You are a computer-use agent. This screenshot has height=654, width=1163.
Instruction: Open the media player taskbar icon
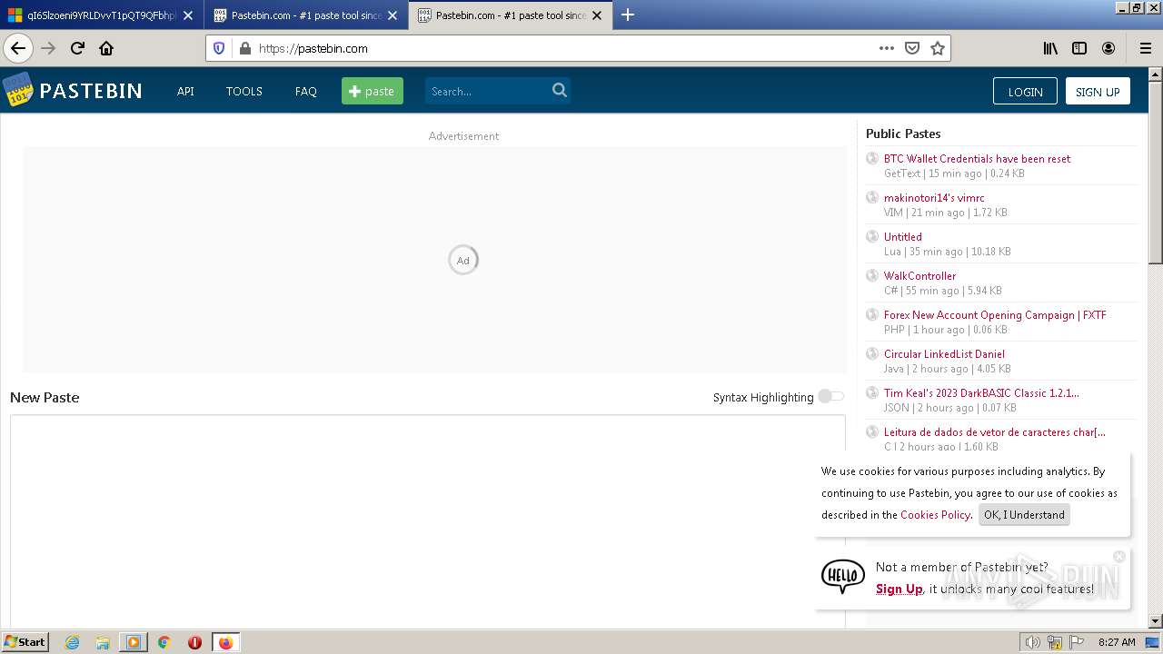point(133,642)
